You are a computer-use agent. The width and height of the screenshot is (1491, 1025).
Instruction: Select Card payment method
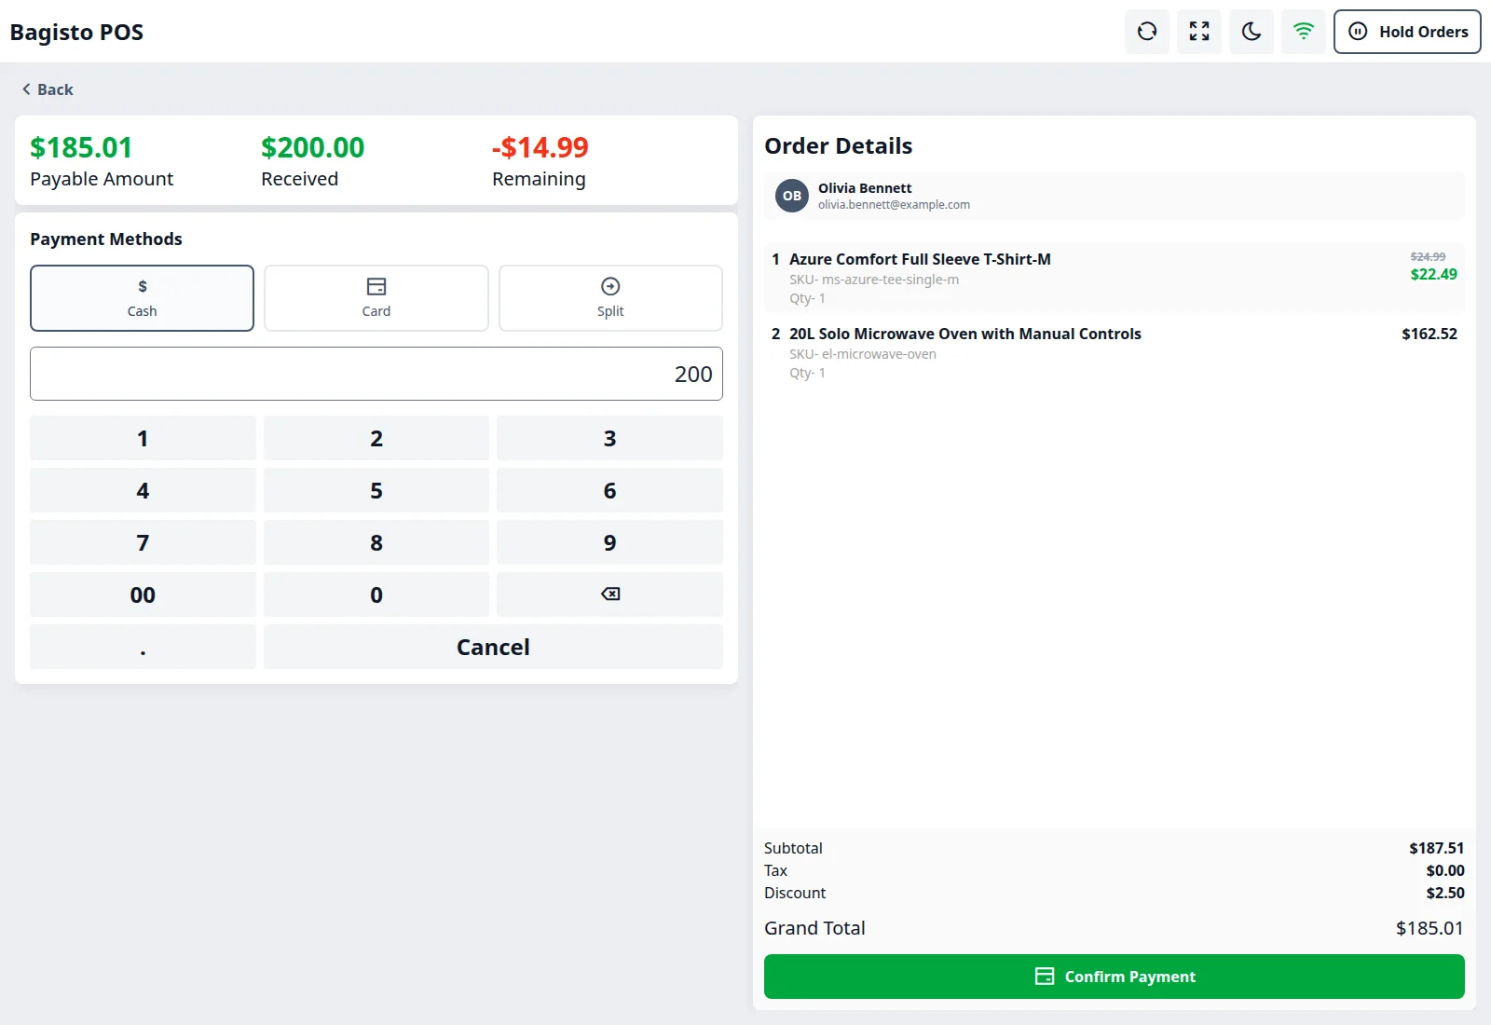coord(376,298)
